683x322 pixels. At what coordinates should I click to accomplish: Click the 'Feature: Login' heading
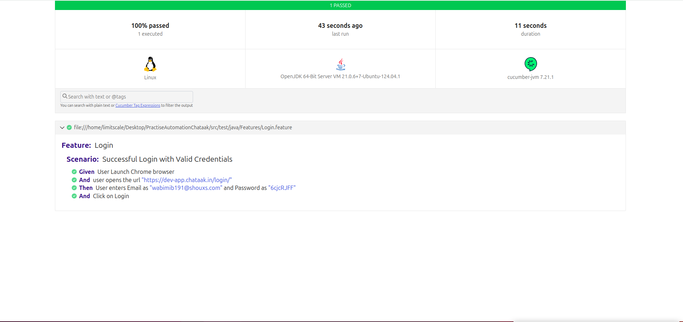pos(87,145)
